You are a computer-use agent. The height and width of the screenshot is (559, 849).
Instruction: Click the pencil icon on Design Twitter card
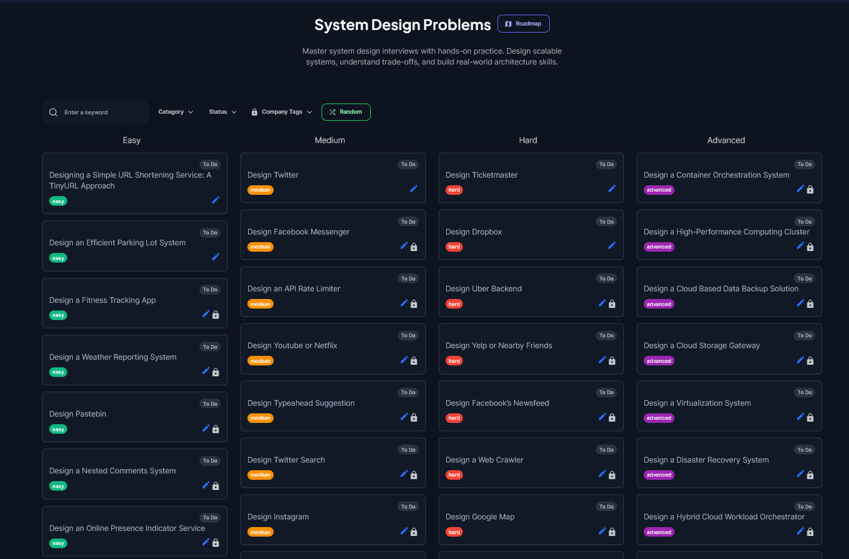414,188
